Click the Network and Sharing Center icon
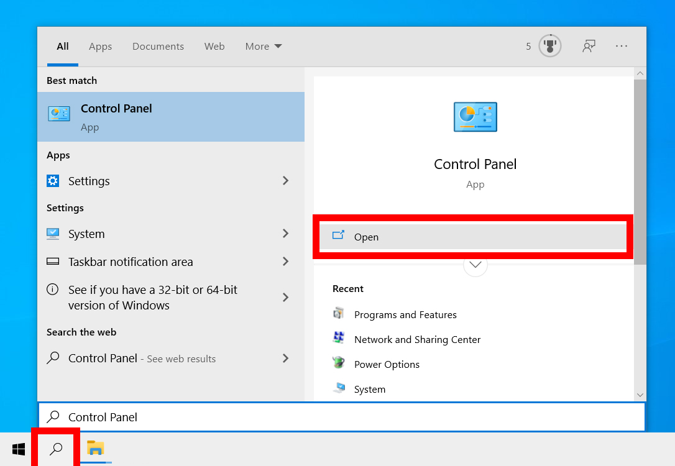675x466 pixels. pyautogui.click(x=339, y=337)
